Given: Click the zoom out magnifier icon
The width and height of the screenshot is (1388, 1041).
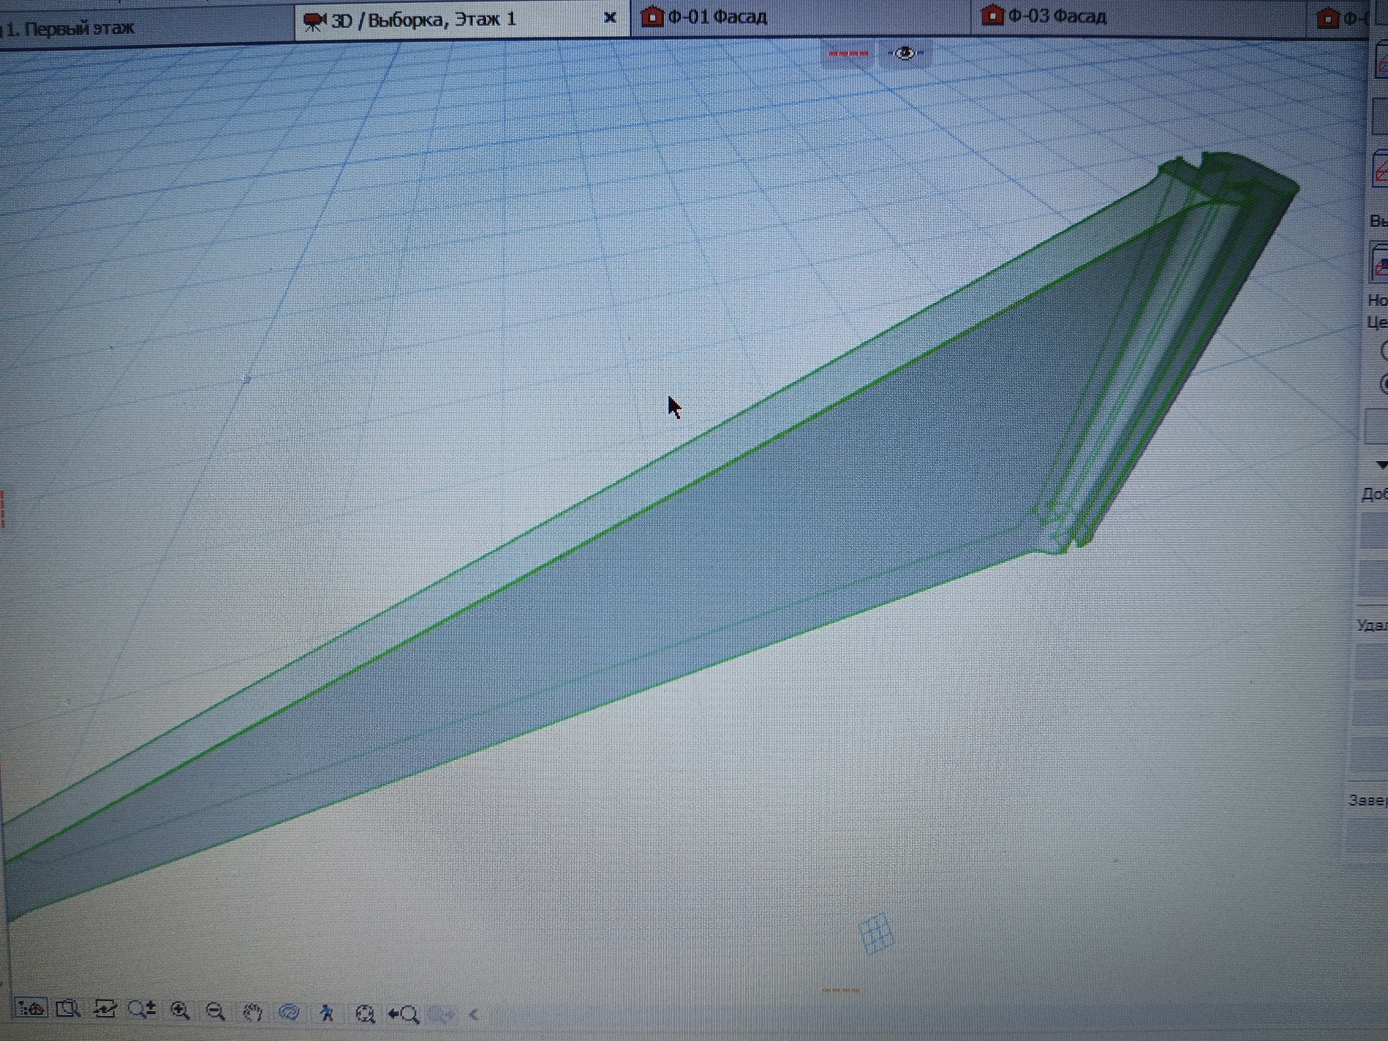Looking at the screenshot, I should (216, 1011).
